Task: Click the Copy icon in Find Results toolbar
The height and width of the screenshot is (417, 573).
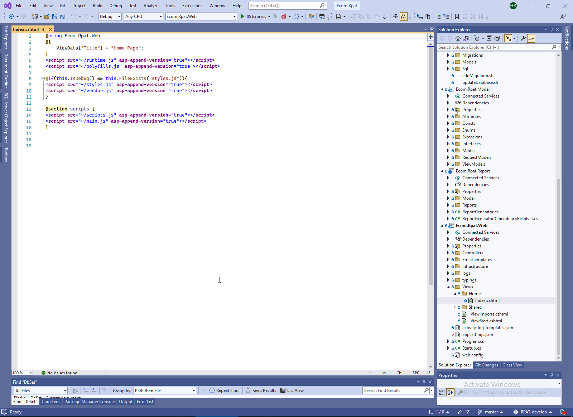Action: coord(75,390)
